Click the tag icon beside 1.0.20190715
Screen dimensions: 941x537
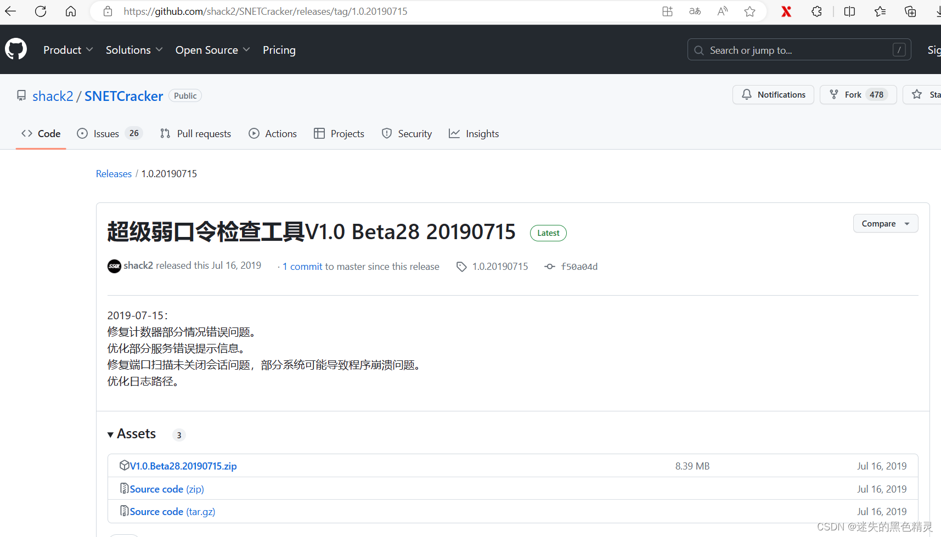[461, 267]
